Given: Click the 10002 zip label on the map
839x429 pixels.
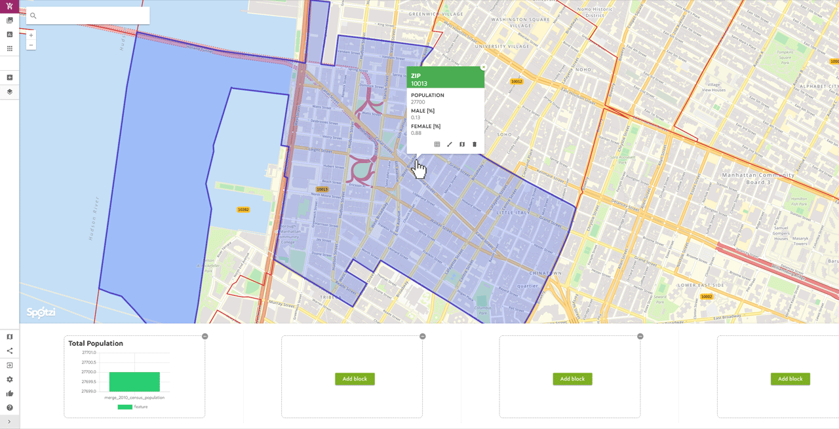Looking at the screenshot, I should [x=706, y=297].
